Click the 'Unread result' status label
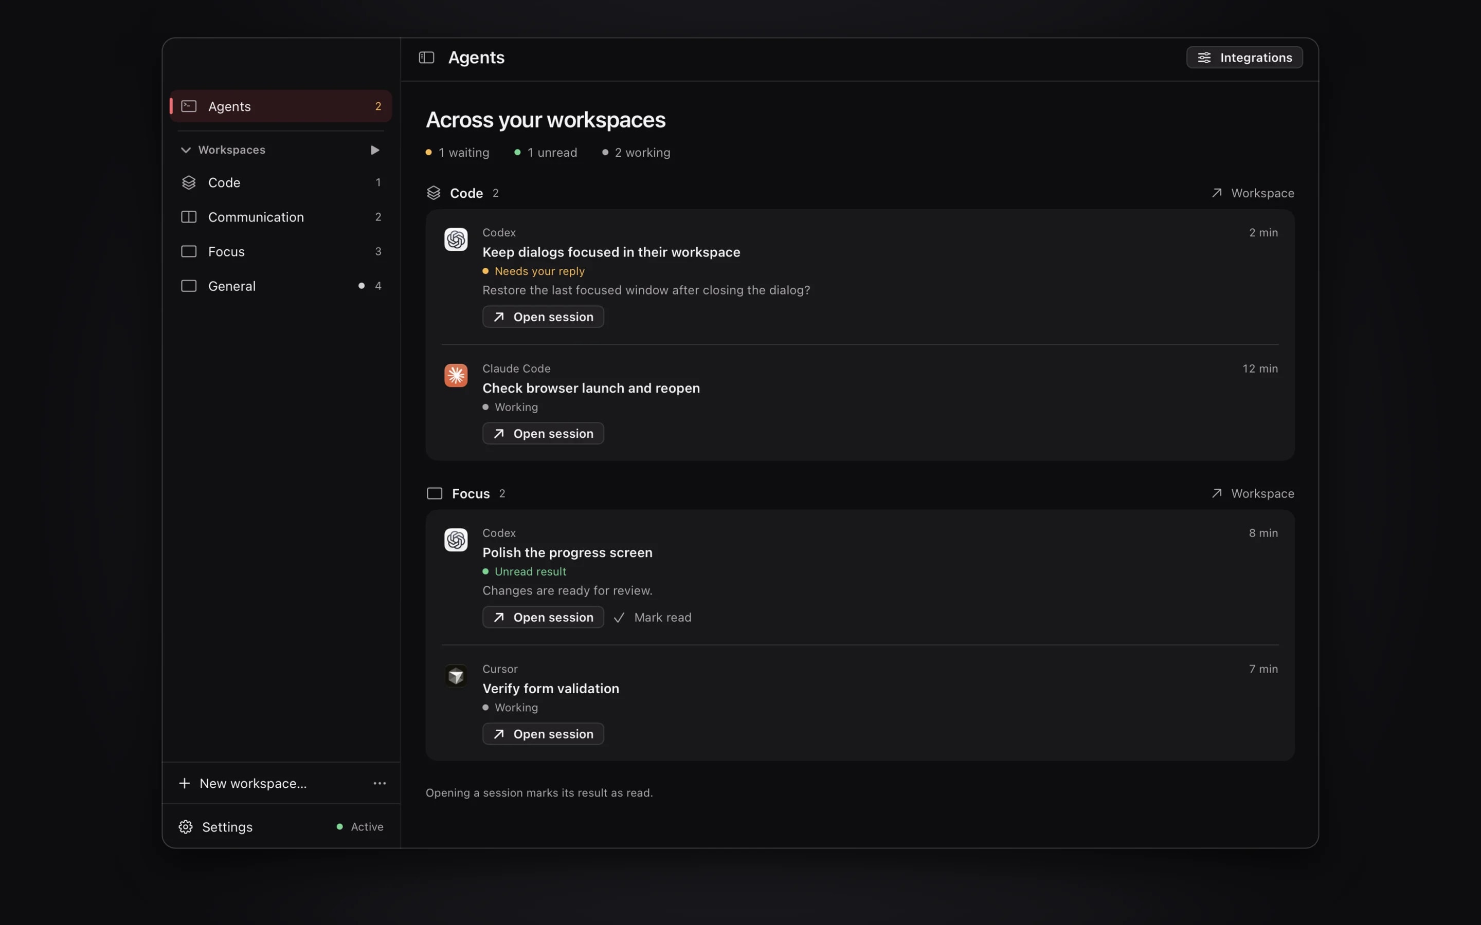The image size is (1481, 925). coord(525,571)
